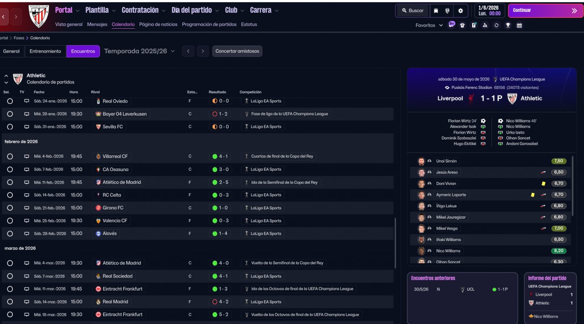Select the CA Osasuna match radio button
This screenshot has width=584, height=324.
(10, 170)
